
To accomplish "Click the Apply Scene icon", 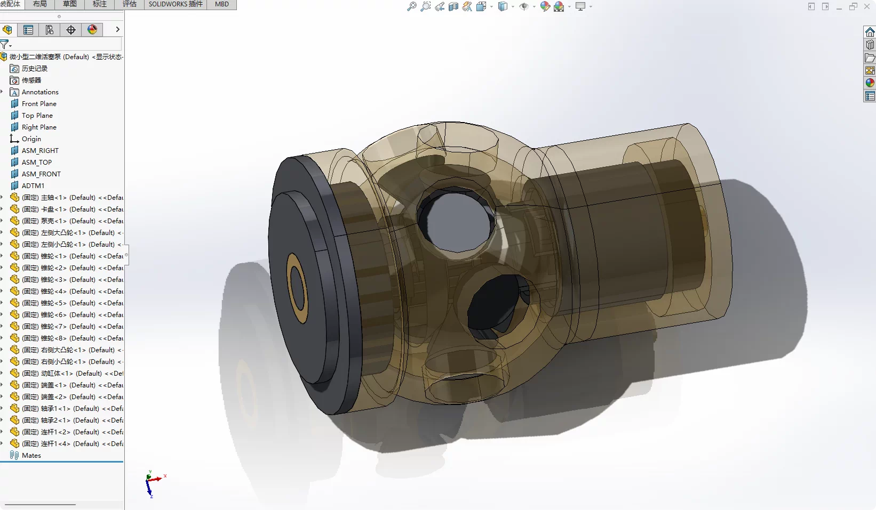I will click(559, 6).
